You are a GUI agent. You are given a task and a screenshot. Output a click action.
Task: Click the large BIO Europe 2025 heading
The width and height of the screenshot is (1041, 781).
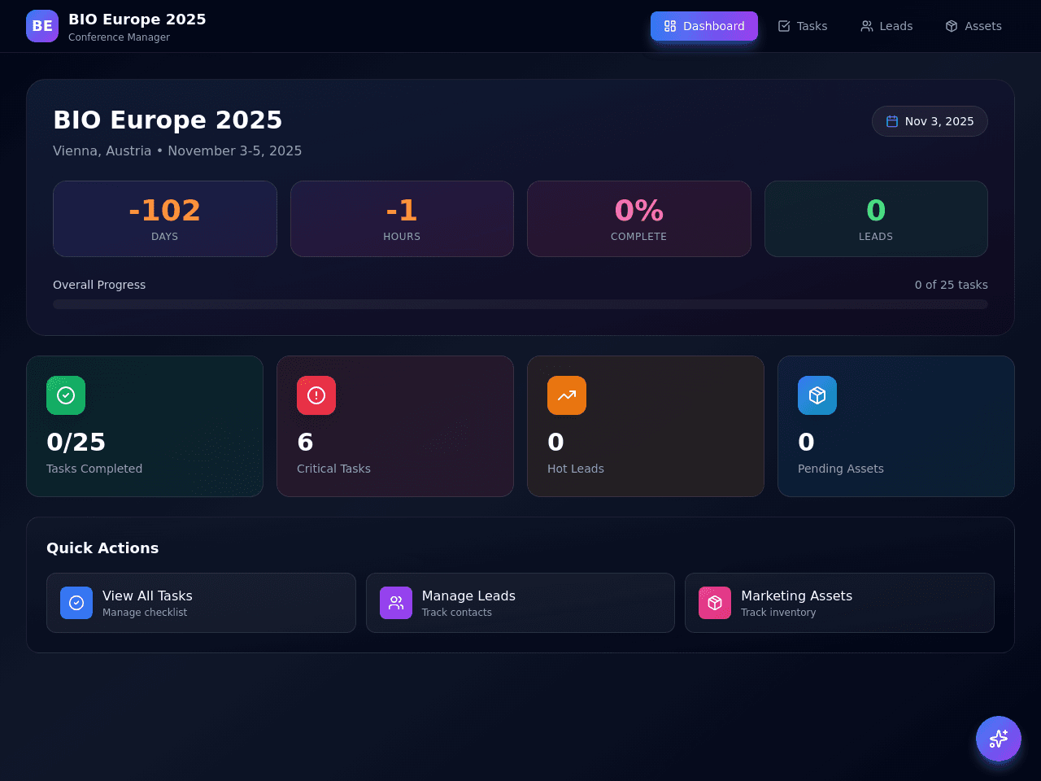[168, 120]
